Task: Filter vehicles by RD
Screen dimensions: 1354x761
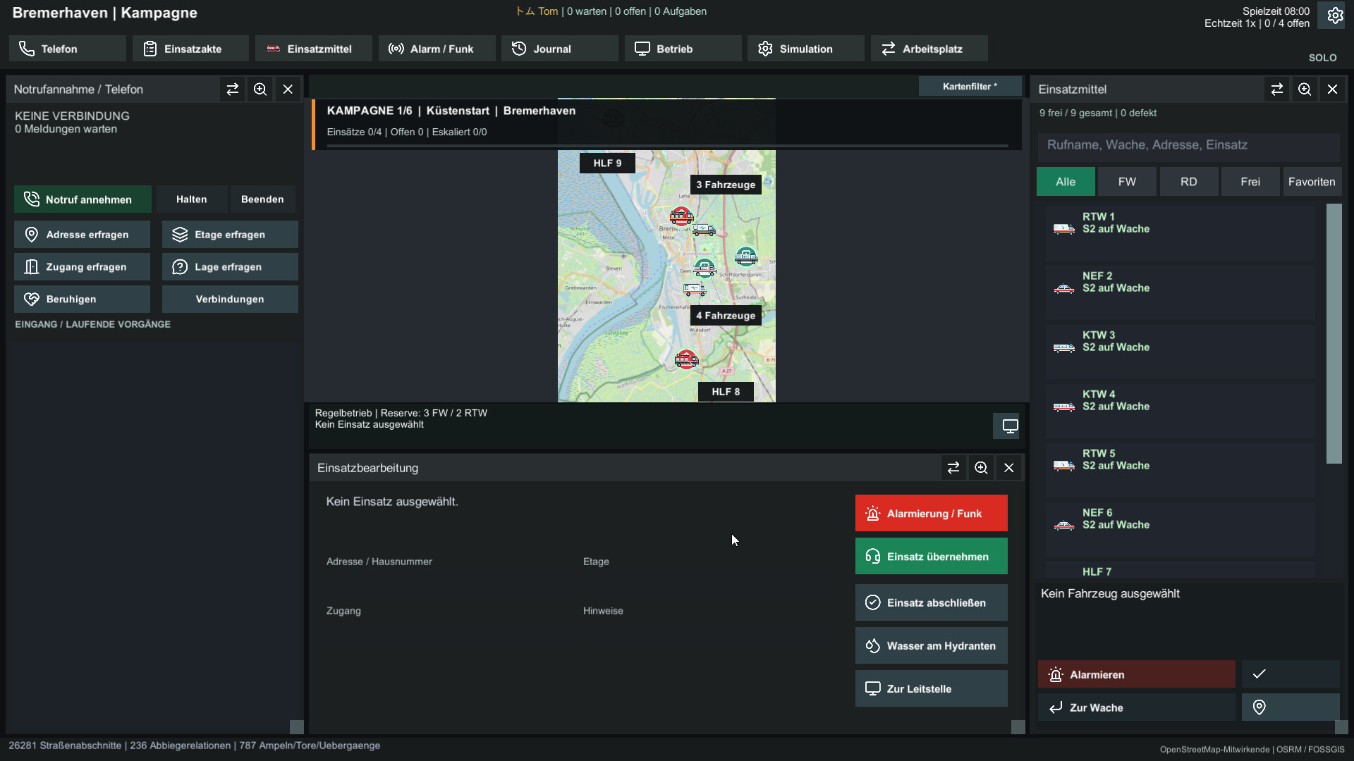Action: coord(1189,182)
